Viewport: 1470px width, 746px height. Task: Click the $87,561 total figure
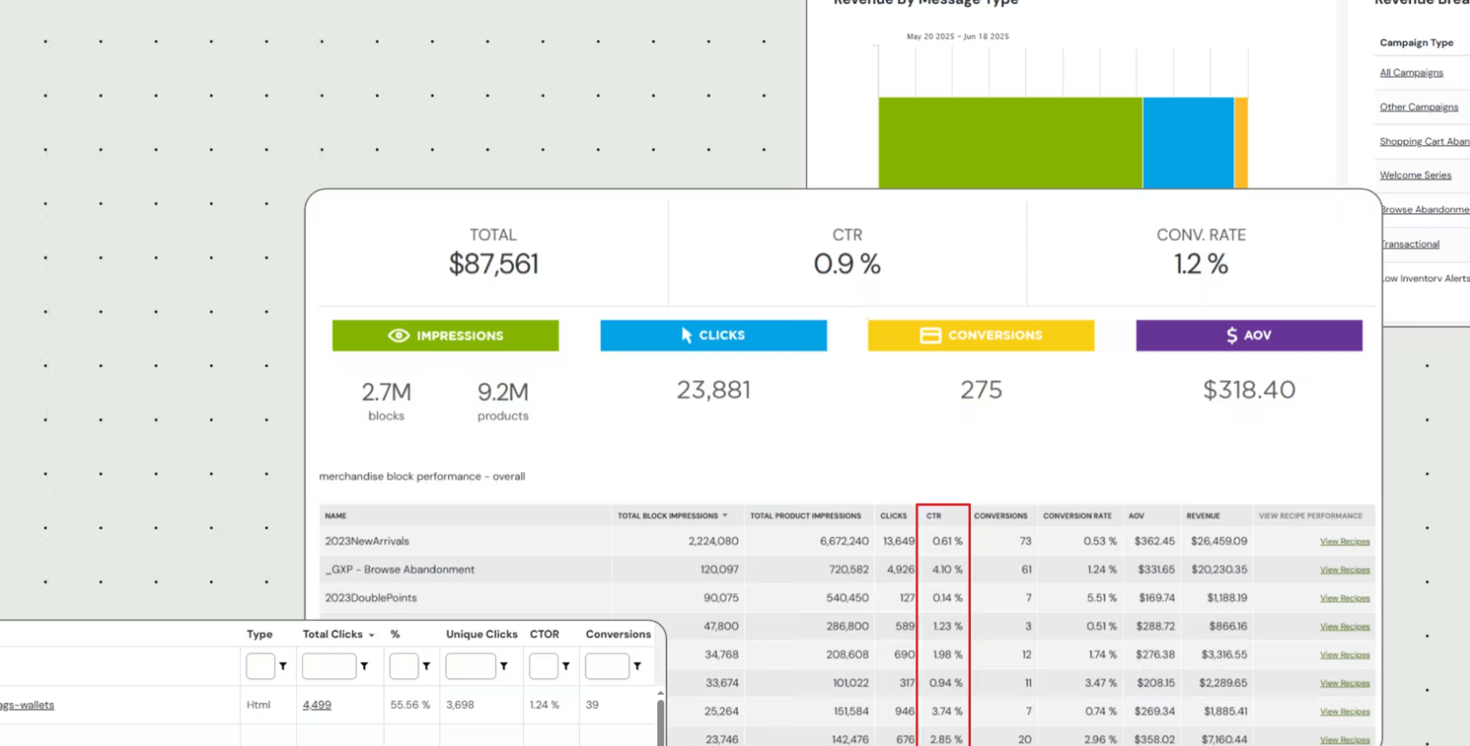[x=493, y=264]
